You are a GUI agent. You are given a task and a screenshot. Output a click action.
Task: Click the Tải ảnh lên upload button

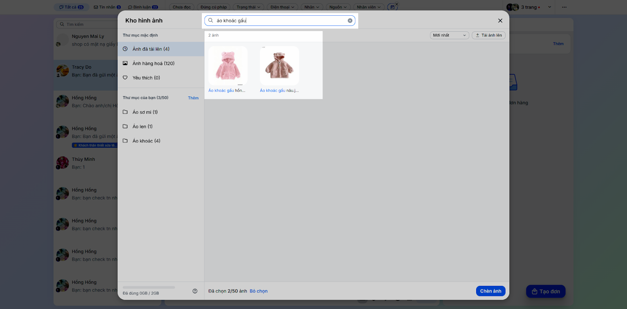489,35
